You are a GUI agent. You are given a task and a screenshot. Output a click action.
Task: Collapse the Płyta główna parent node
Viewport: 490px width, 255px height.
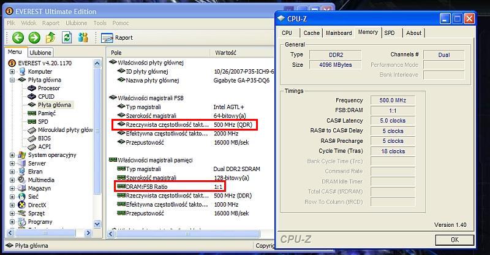click(x=12, y=80)
